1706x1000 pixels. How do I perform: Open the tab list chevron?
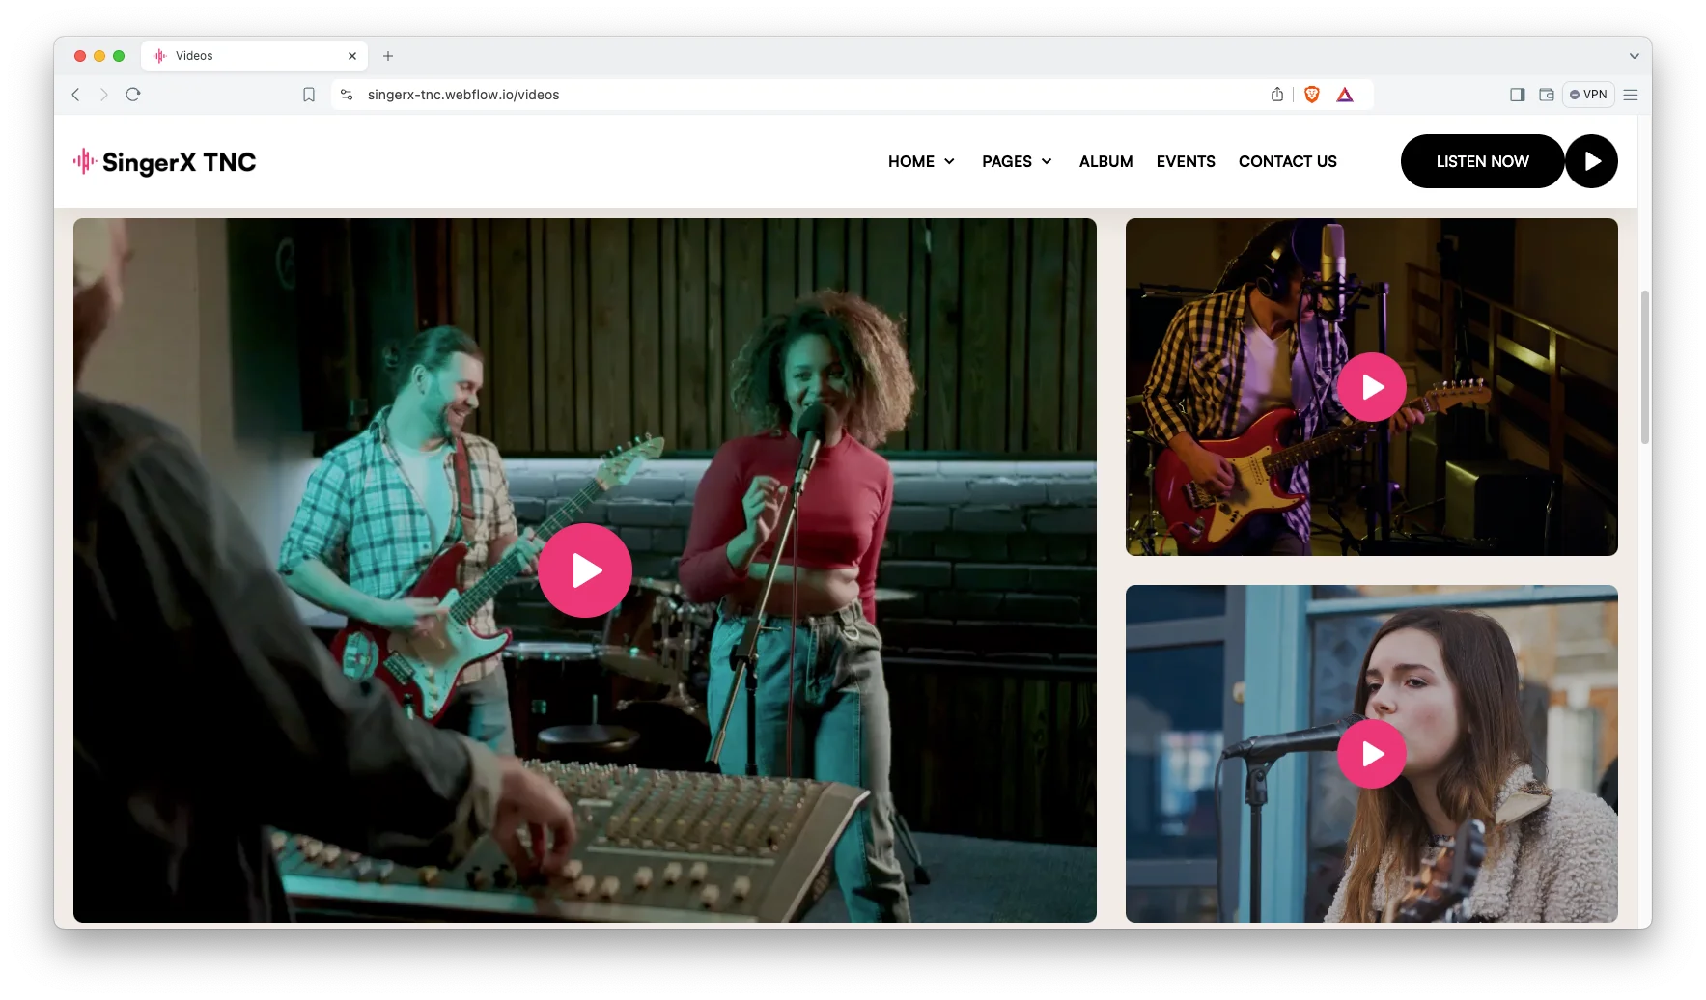tap(1634, 56)
